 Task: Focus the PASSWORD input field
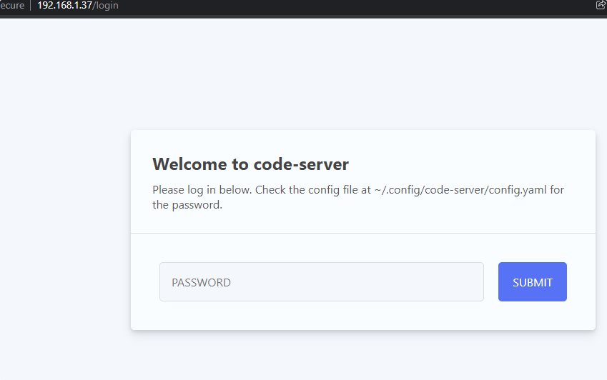(x=321, y=282)
